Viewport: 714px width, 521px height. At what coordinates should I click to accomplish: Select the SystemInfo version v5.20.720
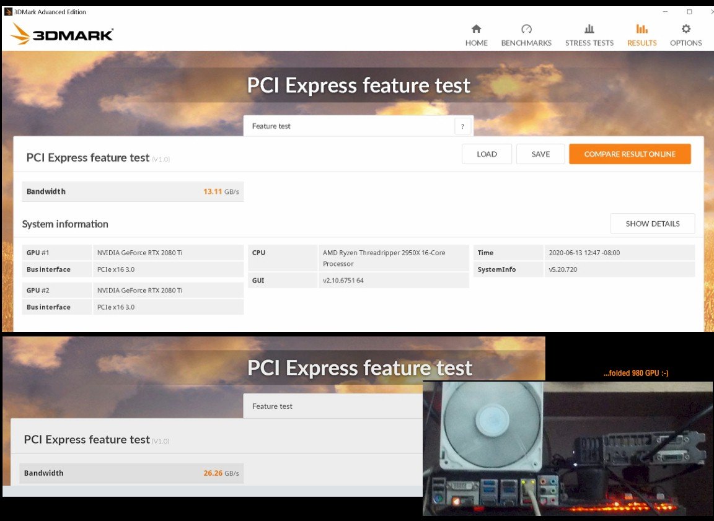click(563, 269)
